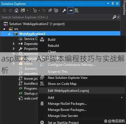Click the Collapse All icon
The height and width of the screenshot is (124, 126).
tap(50, 10)
